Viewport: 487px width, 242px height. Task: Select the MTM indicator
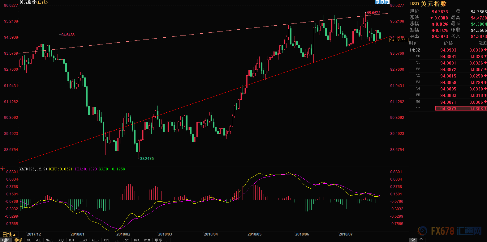147,240
